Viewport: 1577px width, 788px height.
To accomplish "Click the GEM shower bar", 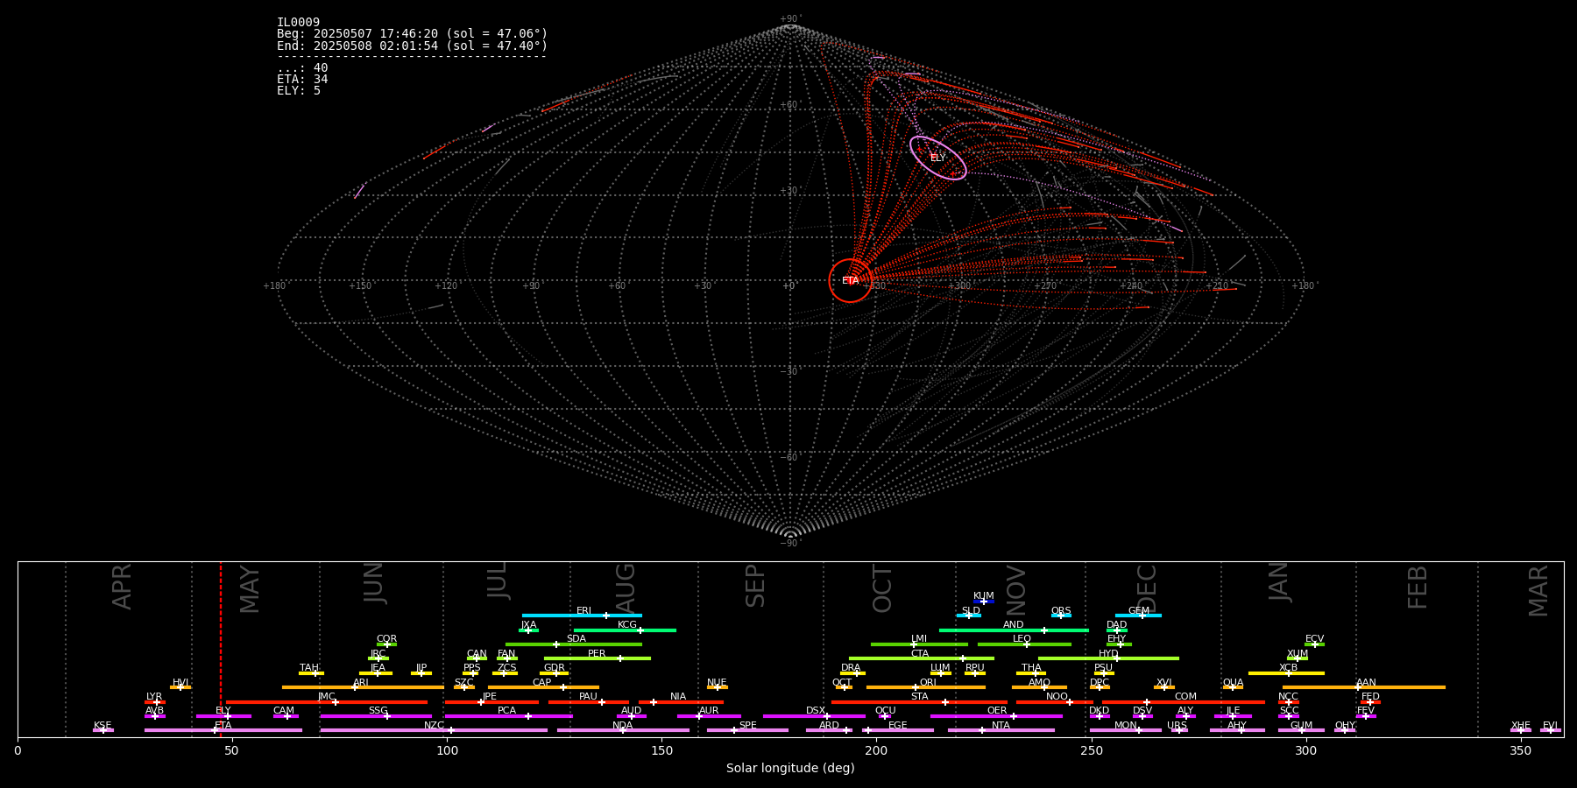I will pos(1138,615).
